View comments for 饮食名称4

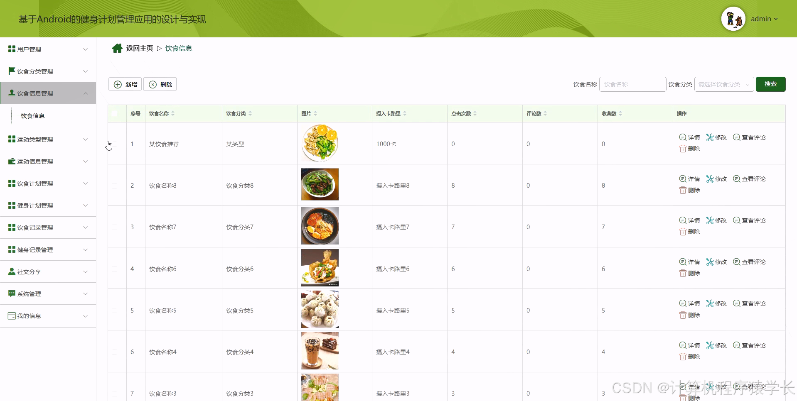(749, 345)
